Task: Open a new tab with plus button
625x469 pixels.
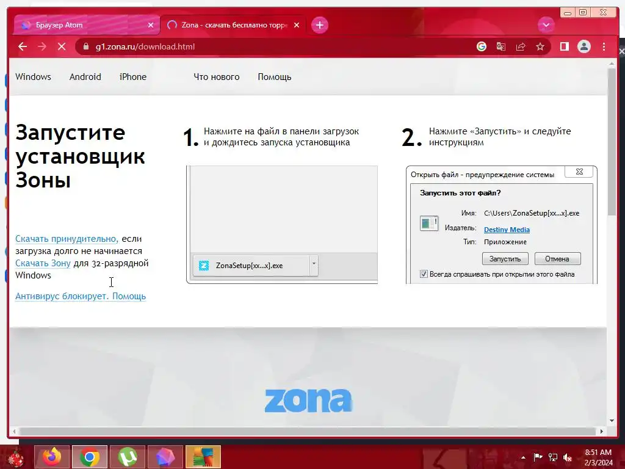Action: pos(320,25)
